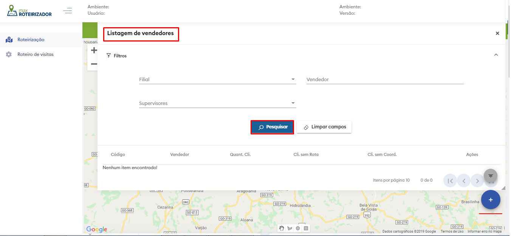Go to first page of results
Screen dimensions: 511x236
point(450,180)
